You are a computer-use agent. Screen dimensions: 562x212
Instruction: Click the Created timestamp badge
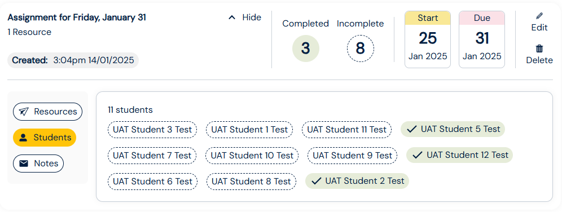coord(73,60)
